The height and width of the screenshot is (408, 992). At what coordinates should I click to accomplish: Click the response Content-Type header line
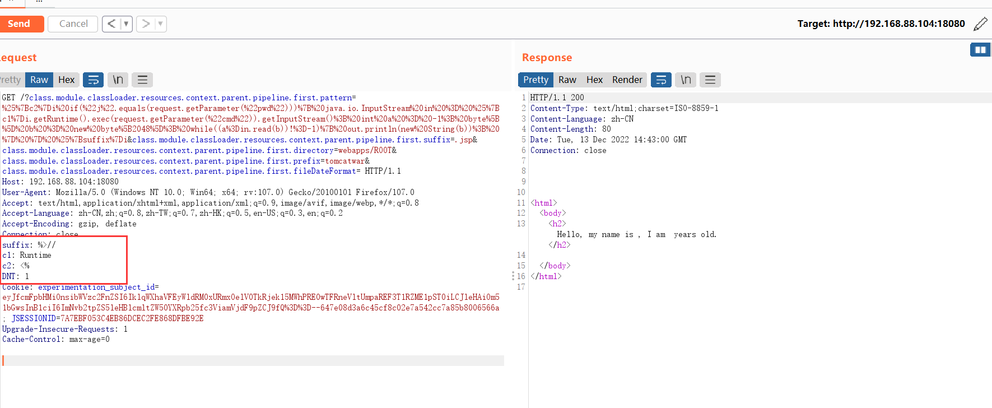coord(624,108)
